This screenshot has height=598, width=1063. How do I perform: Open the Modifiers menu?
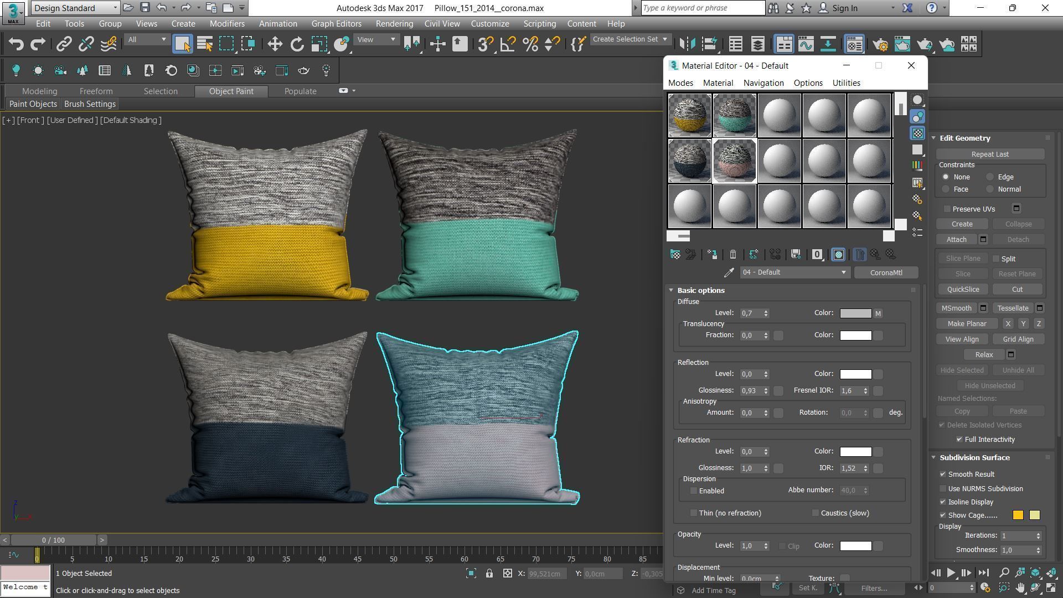[227, 24]
